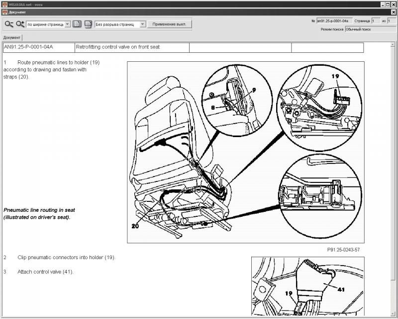Image resolution: width=398 pixels, height=319 pixels.
Task: Switch to continuous pages view icon
Action: point(88,24)
